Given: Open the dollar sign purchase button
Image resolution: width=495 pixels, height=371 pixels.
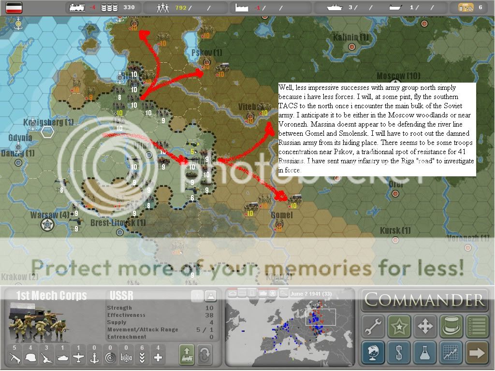Looking at the screenshot, I should (399, 353).
